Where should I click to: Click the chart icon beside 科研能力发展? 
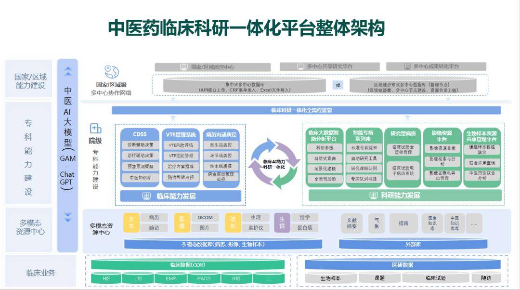click(x=373, y=195)
